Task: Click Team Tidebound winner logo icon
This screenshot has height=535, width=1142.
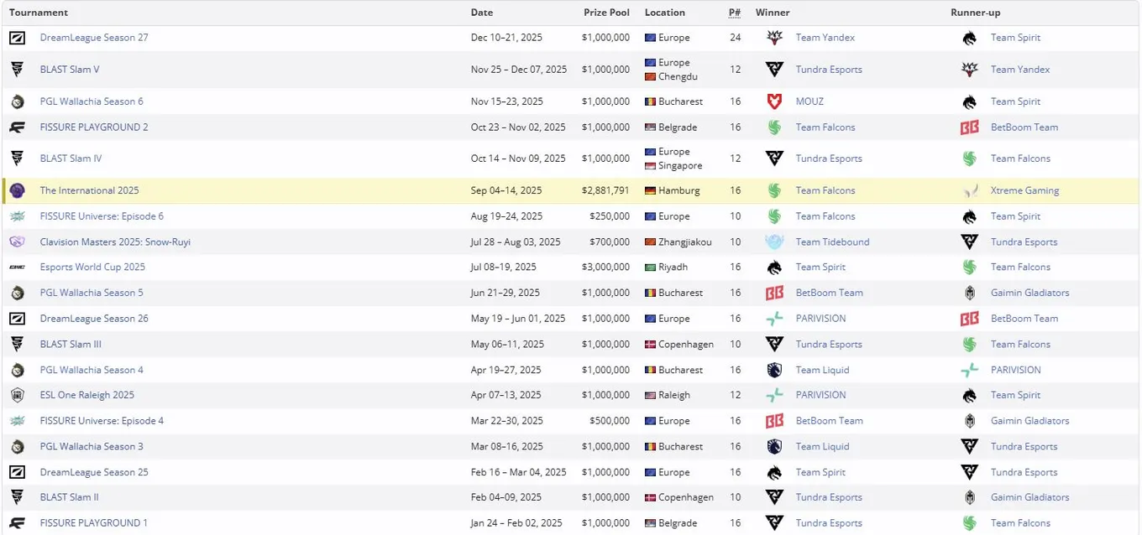Action: 774,242
